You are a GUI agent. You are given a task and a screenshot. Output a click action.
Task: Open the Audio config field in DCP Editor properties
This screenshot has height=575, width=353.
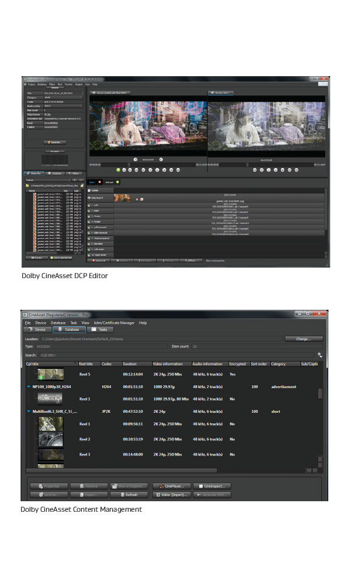tap(63, 106)
